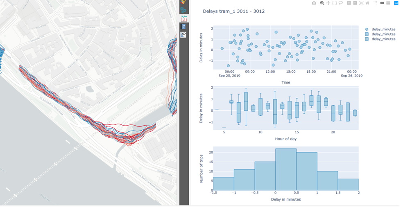Click the tallest histogram bar
Image resolution: width=401 pixels, height=207 pixels.
pyautogui.click(x=286, y=169)
